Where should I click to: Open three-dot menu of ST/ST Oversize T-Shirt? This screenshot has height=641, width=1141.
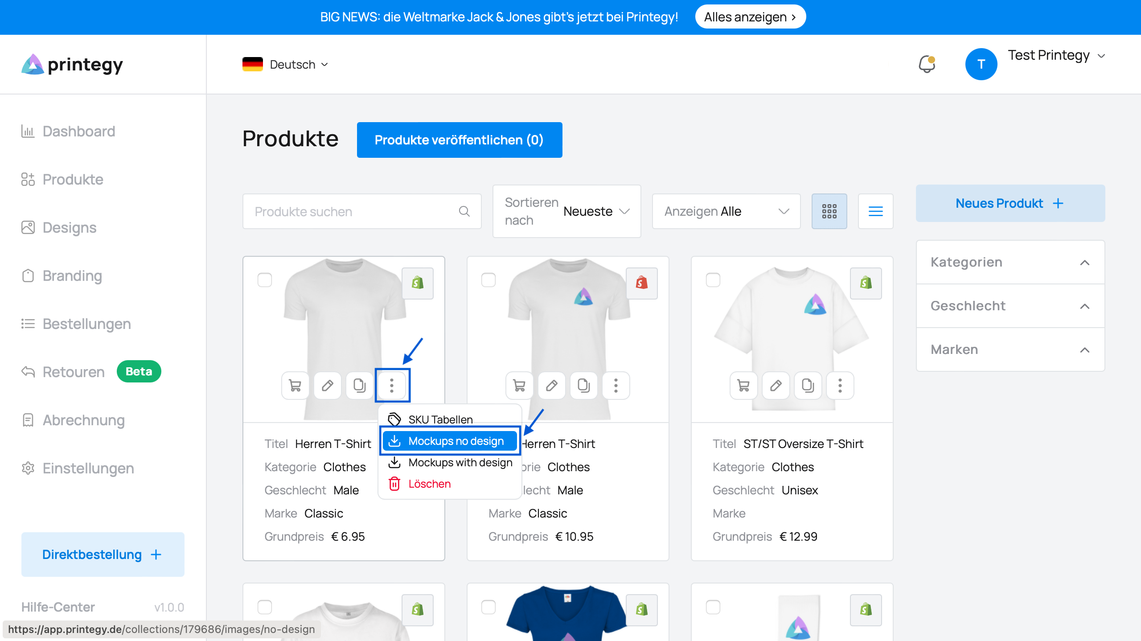pos(840,386)
